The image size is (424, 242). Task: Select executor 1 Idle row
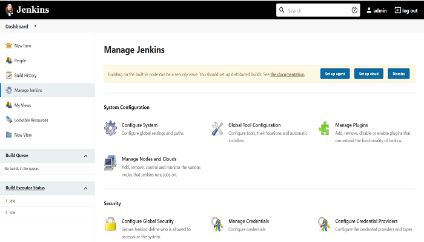coord(47,201)
